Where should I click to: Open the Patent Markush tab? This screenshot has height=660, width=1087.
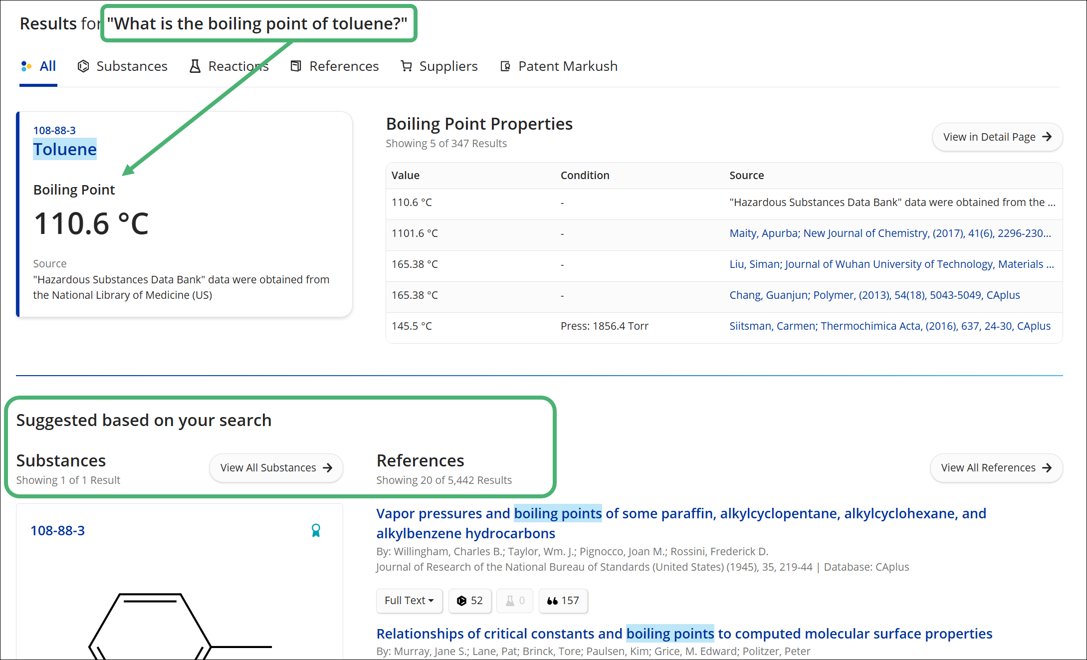[559, 66]
